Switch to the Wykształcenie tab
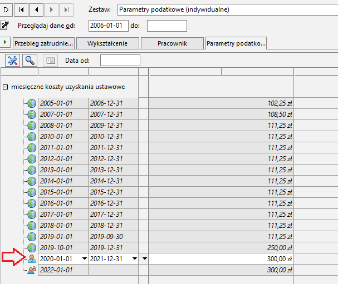Viewport: 338px width, 284px height. (x=107, y=43)
